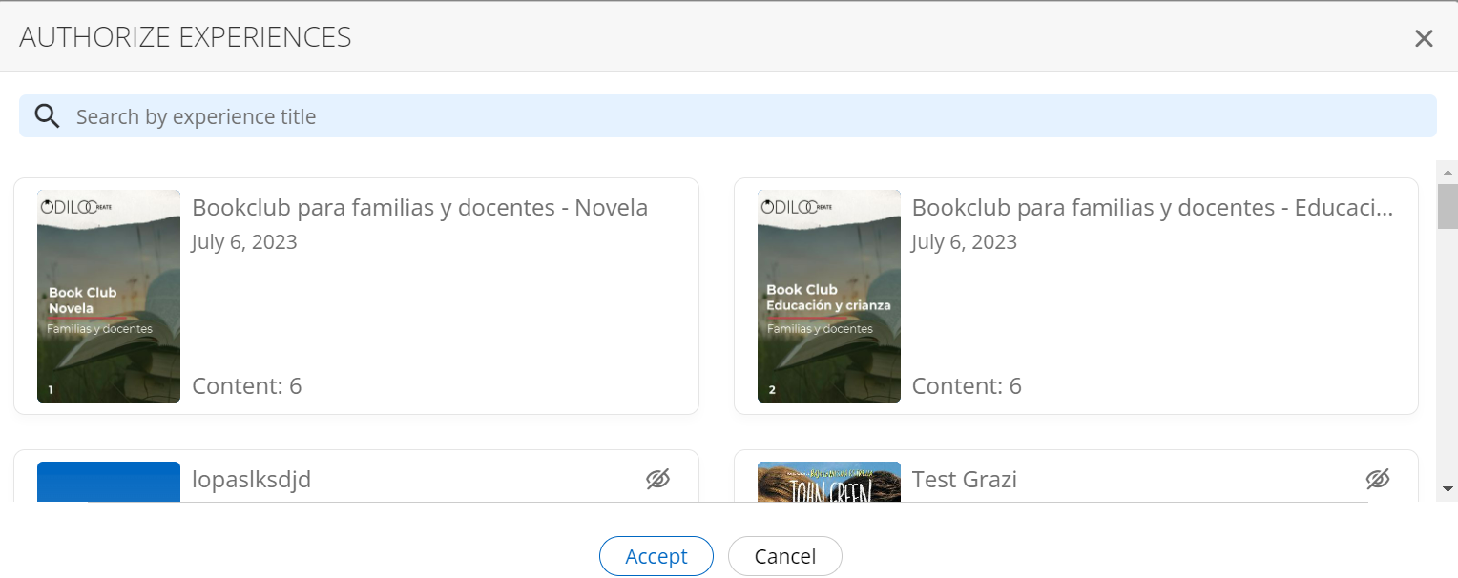The image size is (1458, 578).
Task: Click the scrollbar down arrow
Action: pyautogui.click(x=1448, y=489)
